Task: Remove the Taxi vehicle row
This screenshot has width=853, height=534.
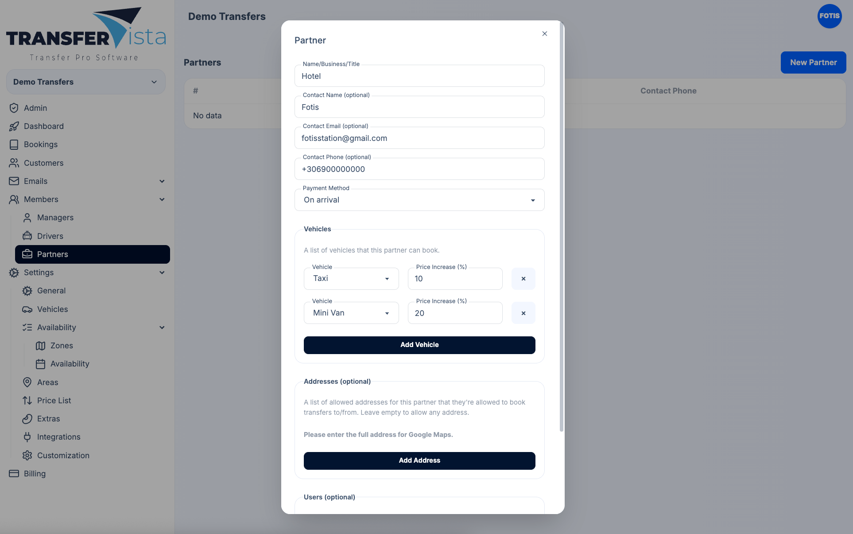Action: 523,279
